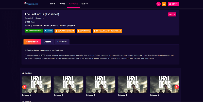Click Add to Watchlist
Image resolution: width=203 pixels, height=102 pixels.
pos(34,30)
